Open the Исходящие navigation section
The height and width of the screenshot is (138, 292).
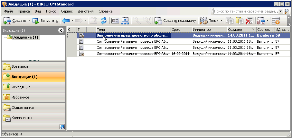[33, 87]
